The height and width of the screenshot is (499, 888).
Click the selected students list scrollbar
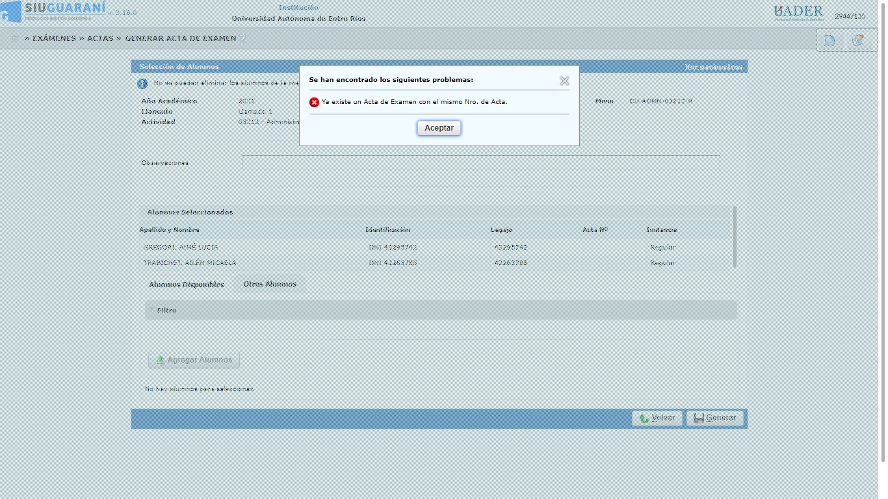tap(735, 237)
